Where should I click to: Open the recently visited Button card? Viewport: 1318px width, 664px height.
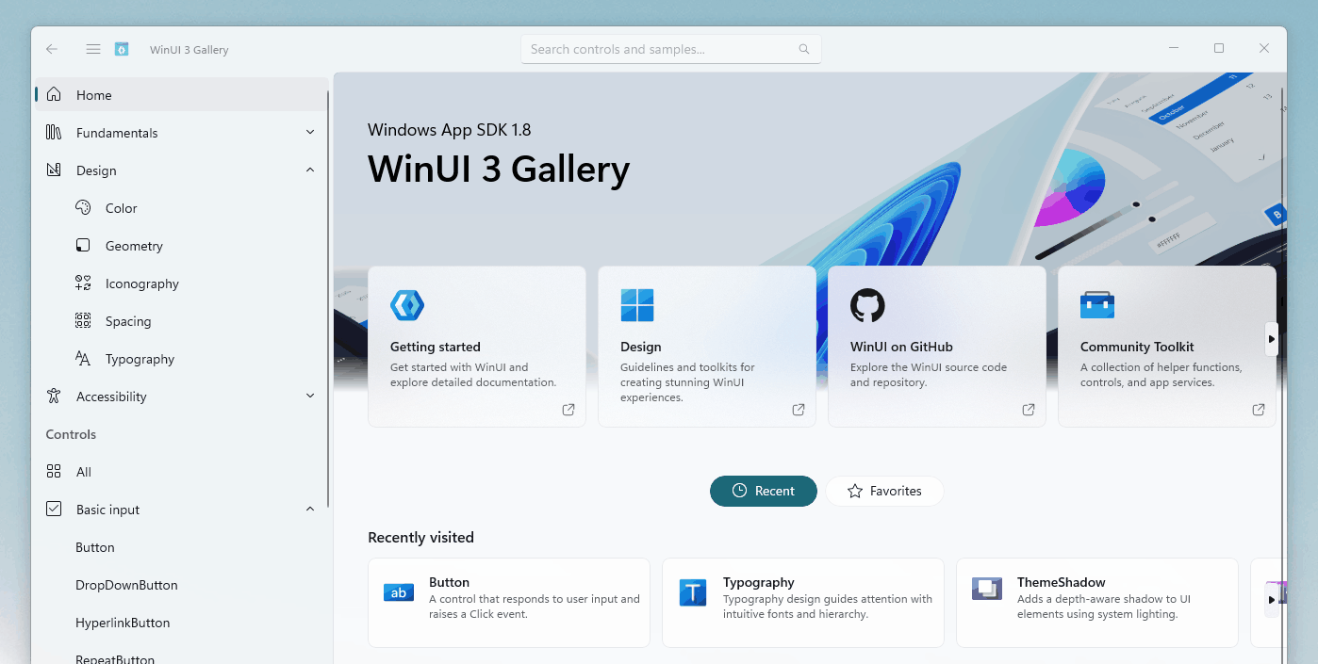(509, 603)
